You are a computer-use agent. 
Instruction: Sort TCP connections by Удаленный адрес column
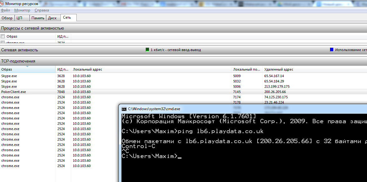click(x=315, y=69)
